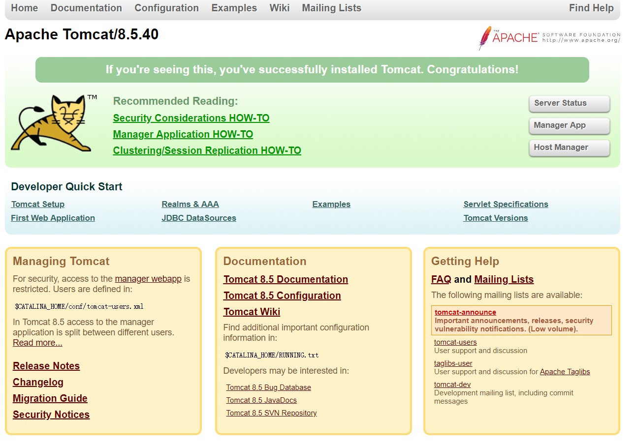Follow the Apache Taglibs link

coord(565,372)
